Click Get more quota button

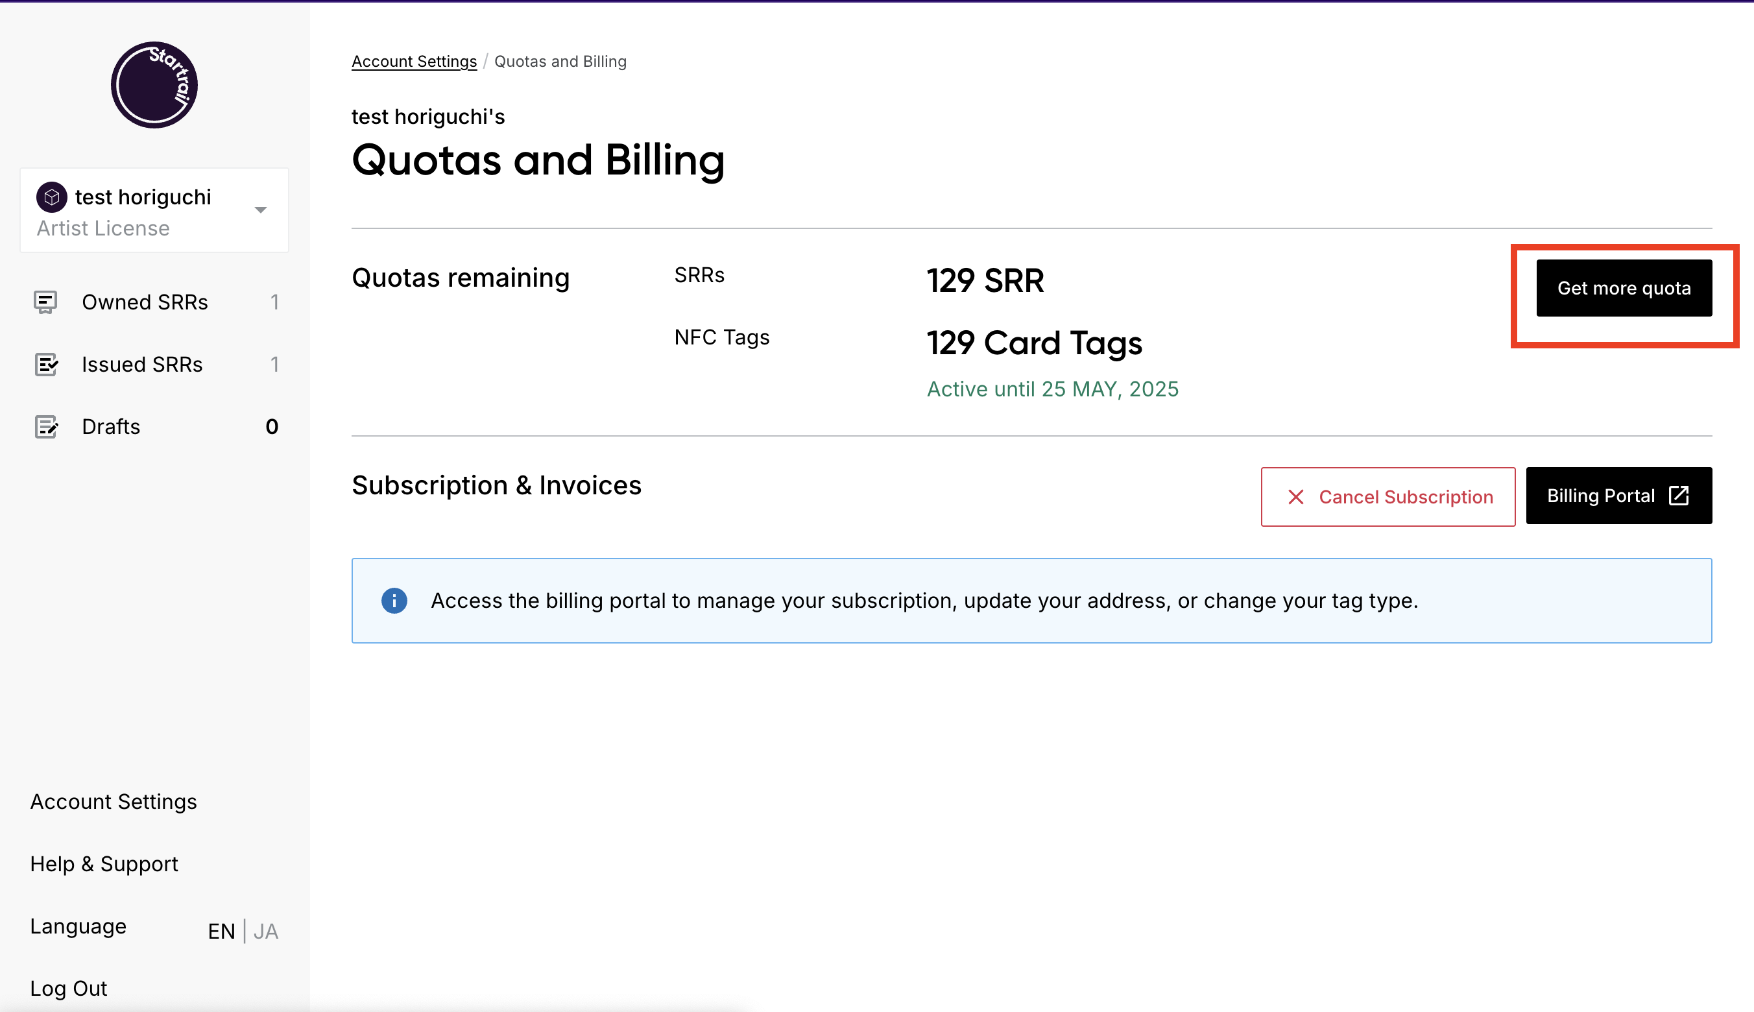tap(1624, 288)
